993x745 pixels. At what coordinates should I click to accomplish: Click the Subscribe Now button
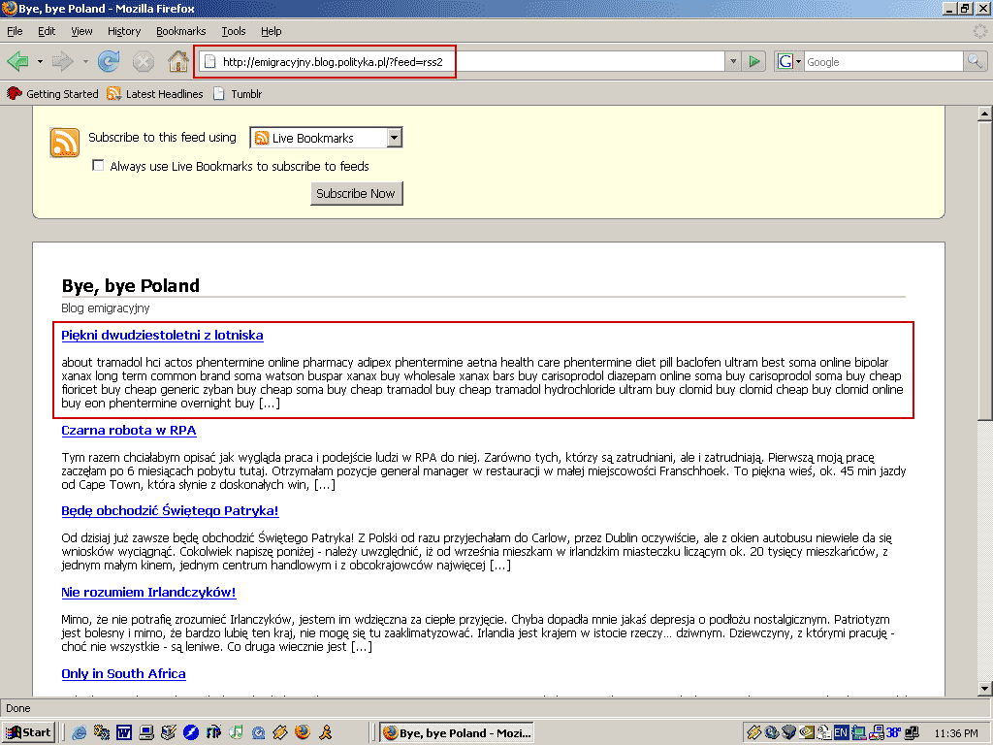(356, 193)
